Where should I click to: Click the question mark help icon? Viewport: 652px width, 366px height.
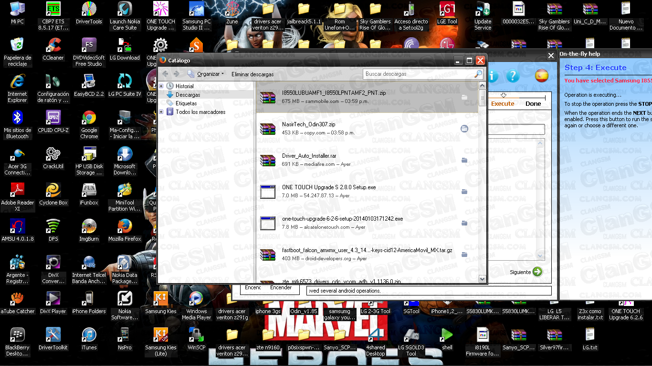coord(513,76)
